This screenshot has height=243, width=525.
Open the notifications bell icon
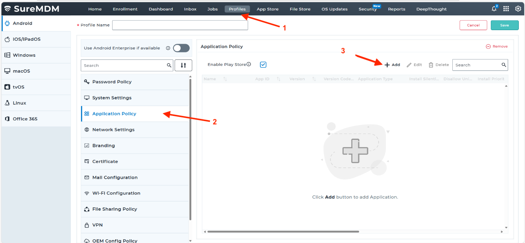(x=494, y=9)
